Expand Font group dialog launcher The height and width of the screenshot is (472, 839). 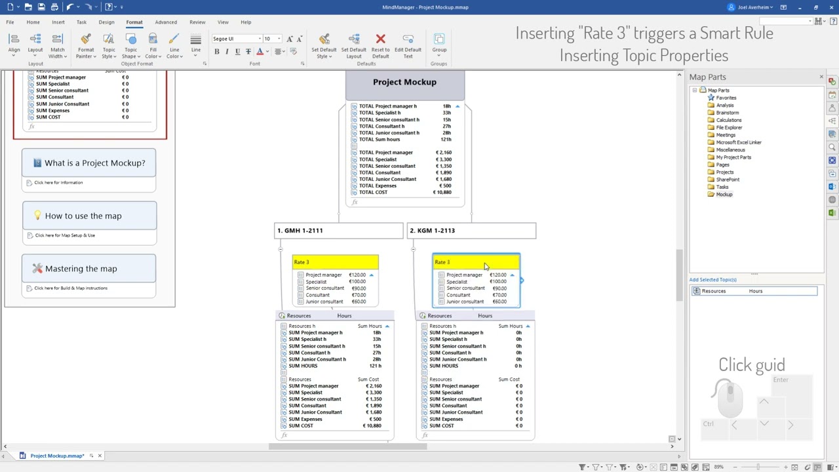(x=302, y=64)
